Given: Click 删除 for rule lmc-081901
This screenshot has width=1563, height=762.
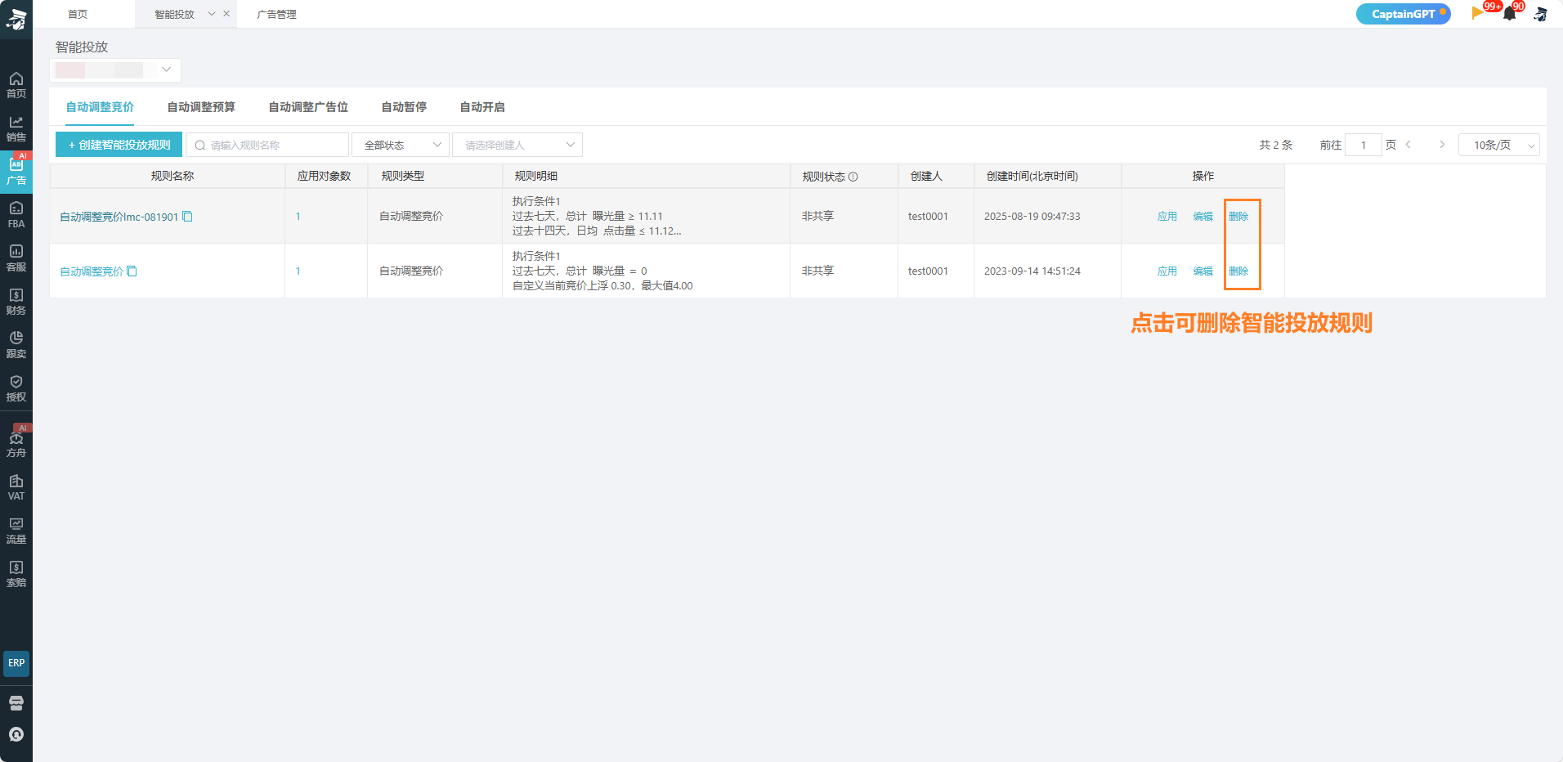Looking at the screenshot, I should [x=1238, y=217].
